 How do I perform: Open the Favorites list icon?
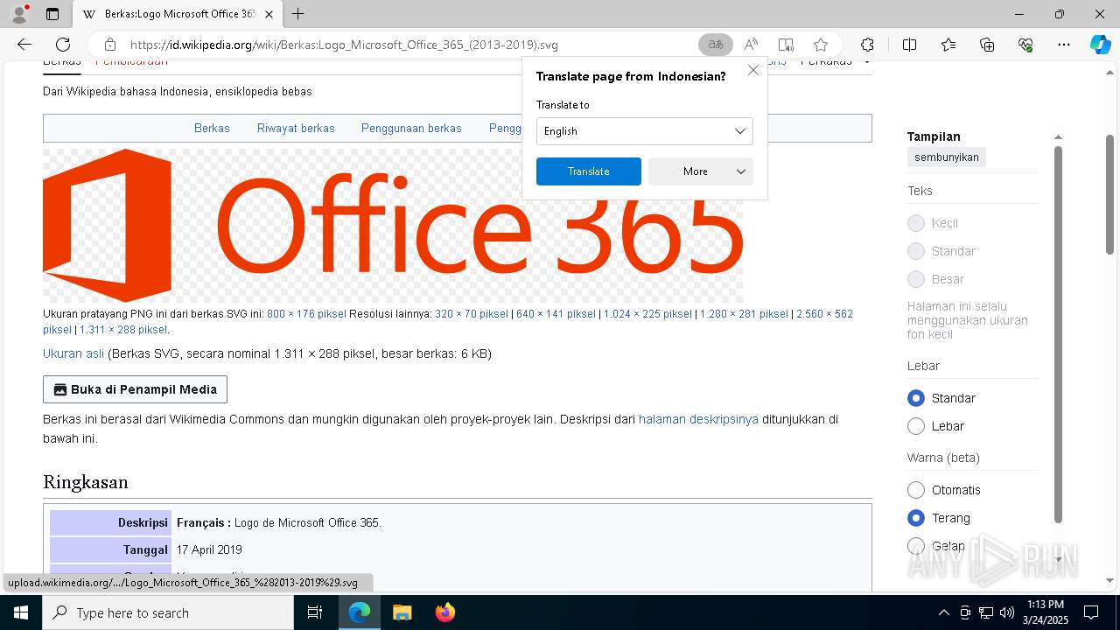(x=948, y=45)
